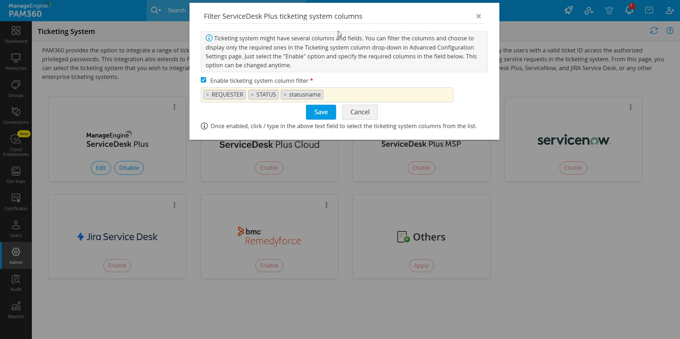Image resolution: width=680 pixels, height=339 pixels.
Task: Uncheck Enable ticketing system column filter
Action: click(203, 80)
